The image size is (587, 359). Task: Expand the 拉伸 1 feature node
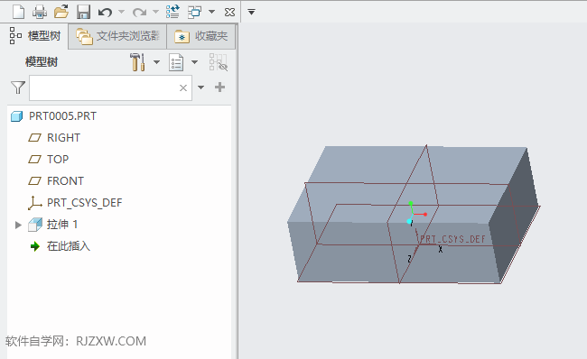[18, 226]
